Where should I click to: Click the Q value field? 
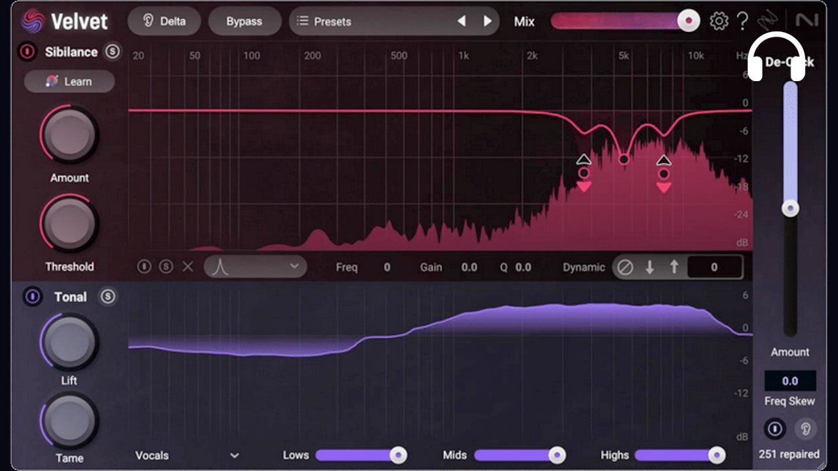[x=523, y=268]
